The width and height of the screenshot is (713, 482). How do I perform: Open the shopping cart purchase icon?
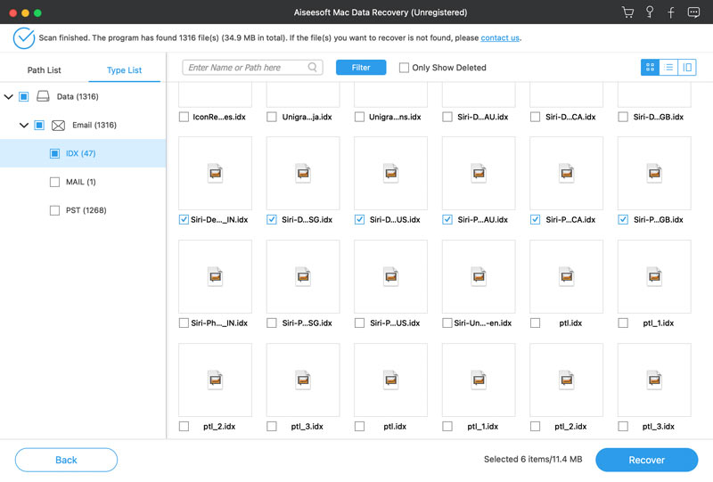(x=627, y=12)
